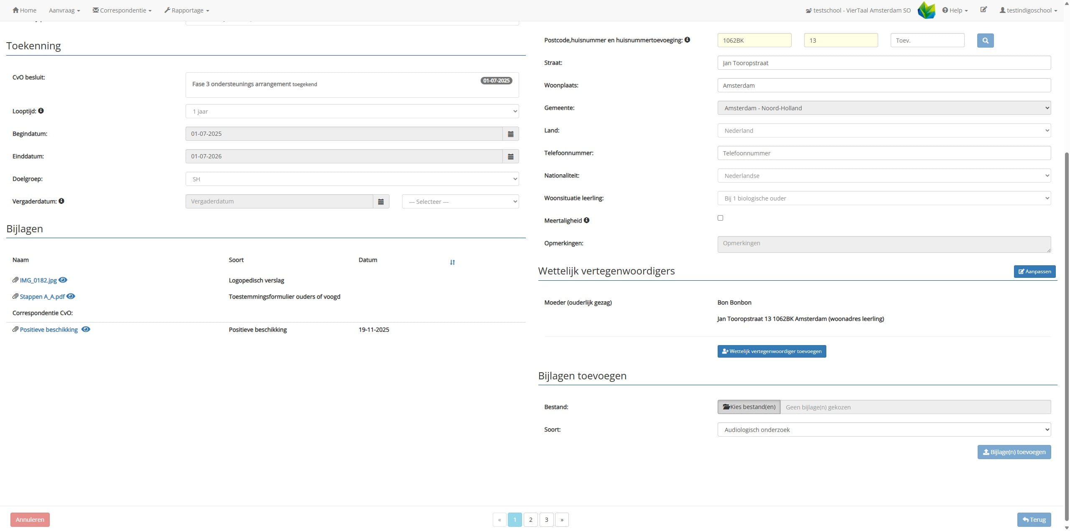This screenshot has width=1070, height=531.
Task: Click info icon next to Vergaderdatum
Action: point(61,201)
